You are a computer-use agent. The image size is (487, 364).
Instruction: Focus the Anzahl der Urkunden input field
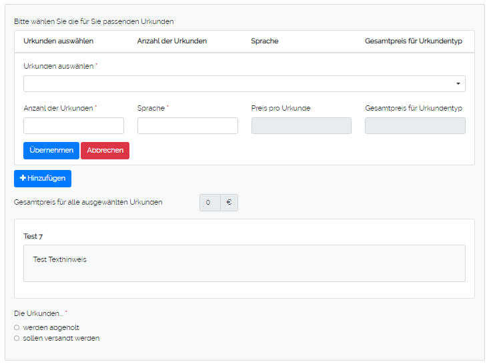click(73, 126)
